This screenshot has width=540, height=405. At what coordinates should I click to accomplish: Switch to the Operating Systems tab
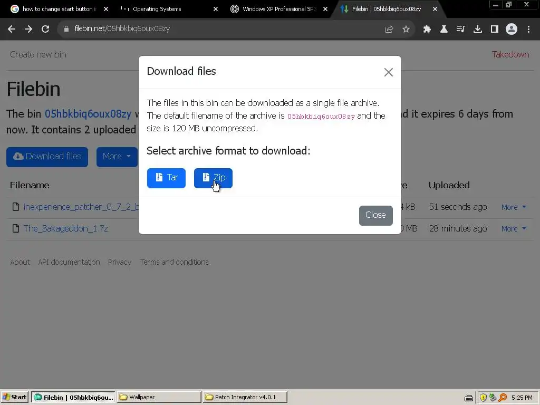(x=157, y=9)
